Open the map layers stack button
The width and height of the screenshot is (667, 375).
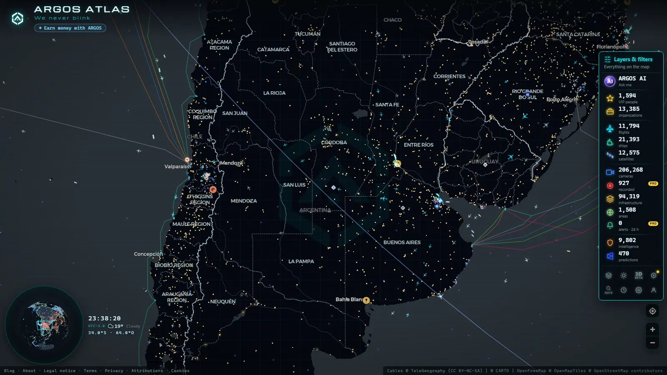point(609,275)
